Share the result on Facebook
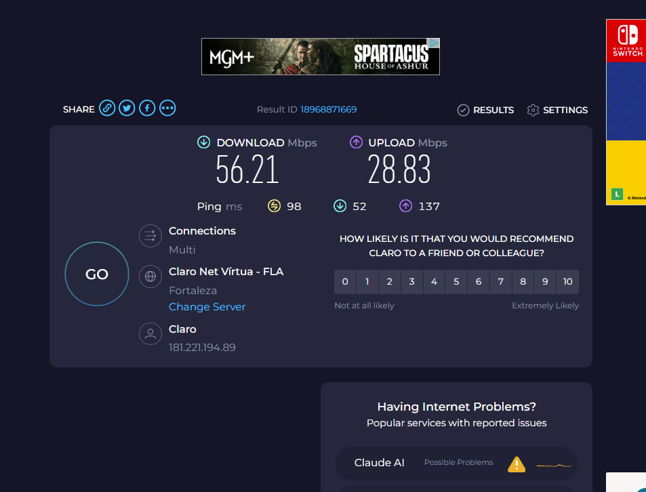Screen dimensions: 646x492 pos(147,108)
